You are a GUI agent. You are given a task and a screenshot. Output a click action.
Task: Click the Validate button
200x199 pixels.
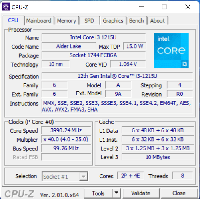141,193
